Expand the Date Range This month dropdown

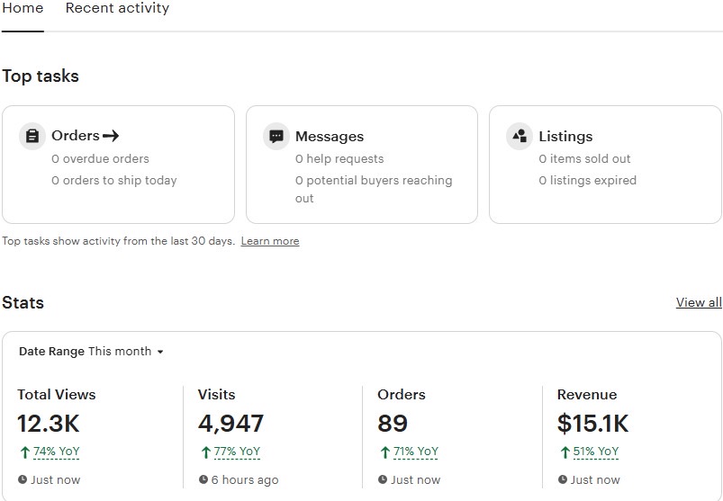[91, 352]
